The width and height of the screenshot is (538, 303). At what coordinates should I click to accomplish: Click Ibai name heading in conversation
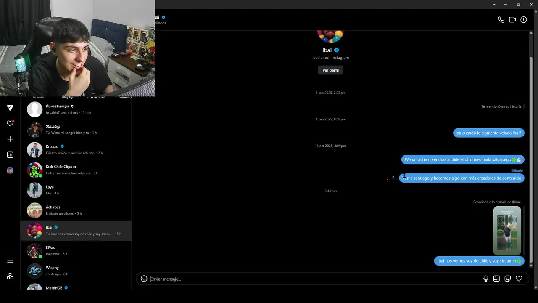coord(327,50)
